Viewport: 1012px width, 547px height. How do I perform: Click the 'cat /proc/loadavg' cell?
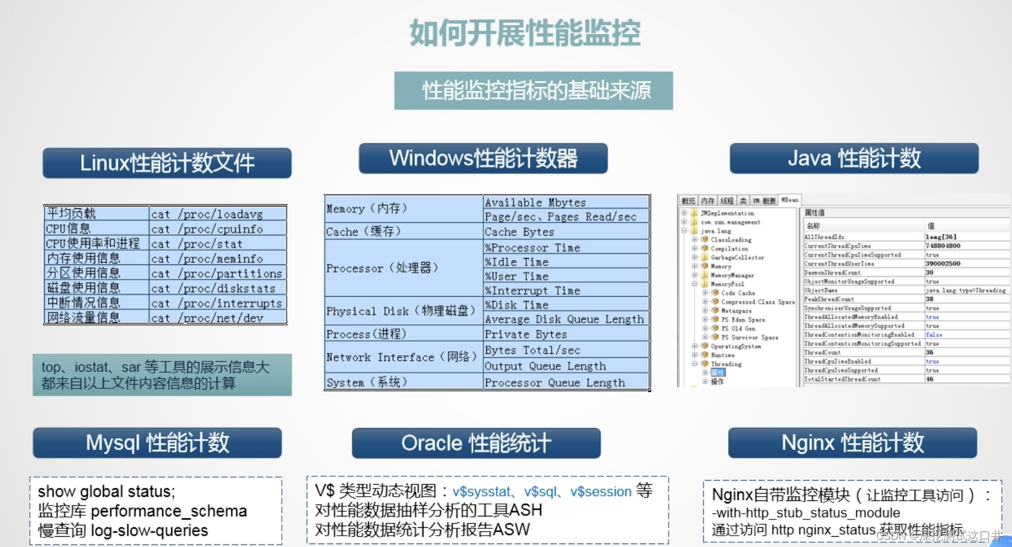click(x=218, y=214)
